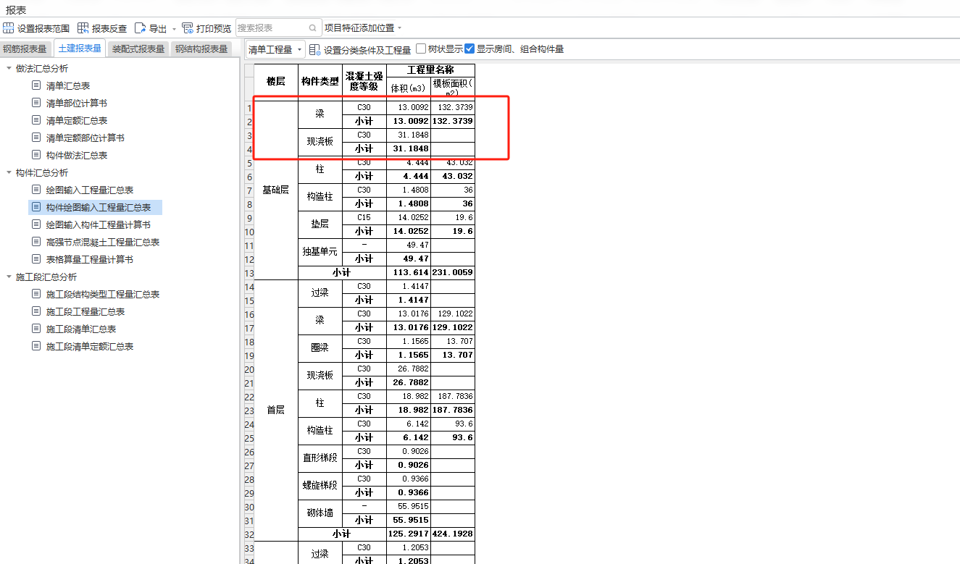Open the 清单汇总表 report
The height and width of the screenshot is (564, 960).
(x=68, y=85)
